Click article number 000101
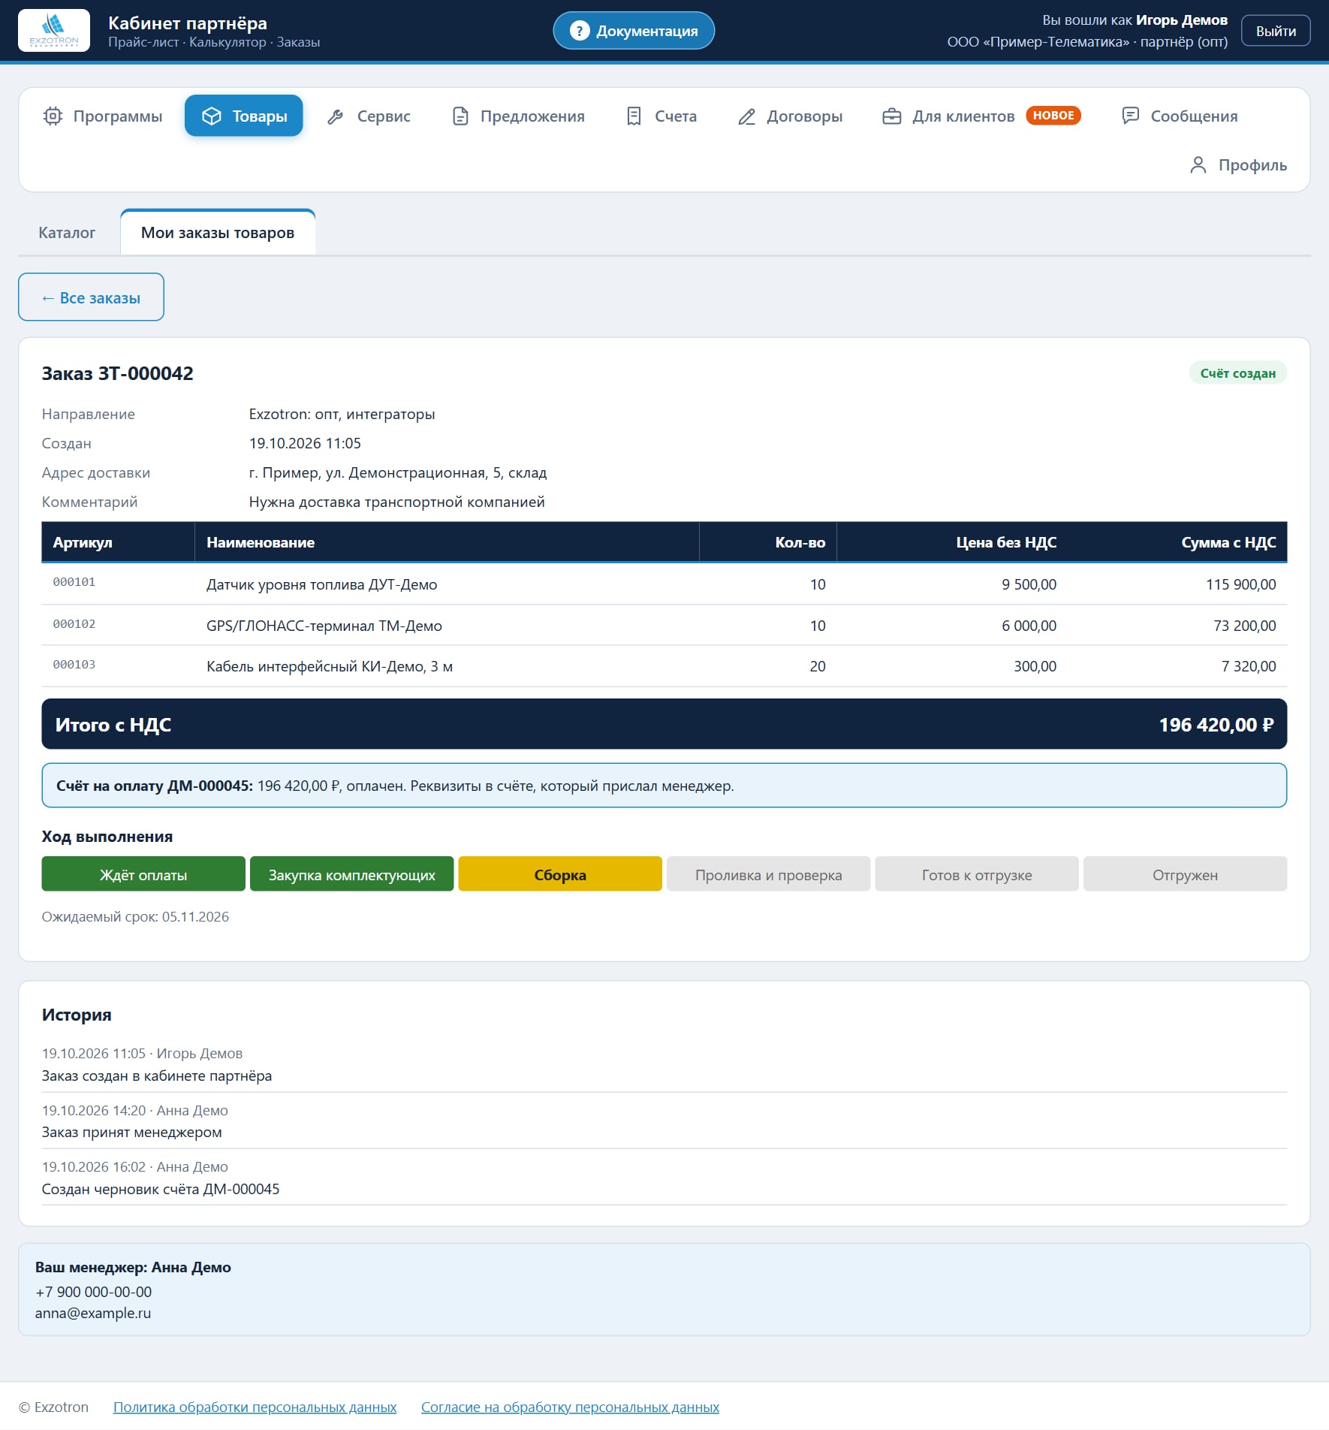 click(x=74, y=582)
